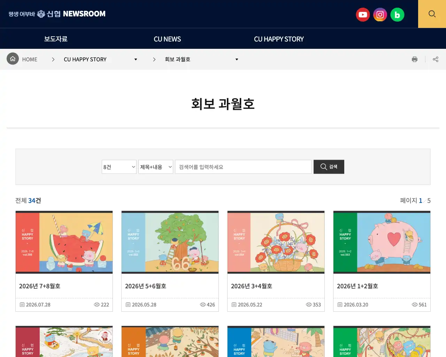The image size is (446, 357).
Task: Click the HOME breadcrumb link
Action: (x=30, y=60)
